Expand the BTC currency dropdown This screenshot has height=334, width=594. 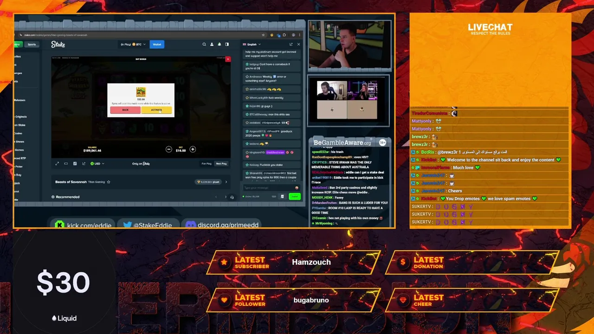click(x=134, y=45)
